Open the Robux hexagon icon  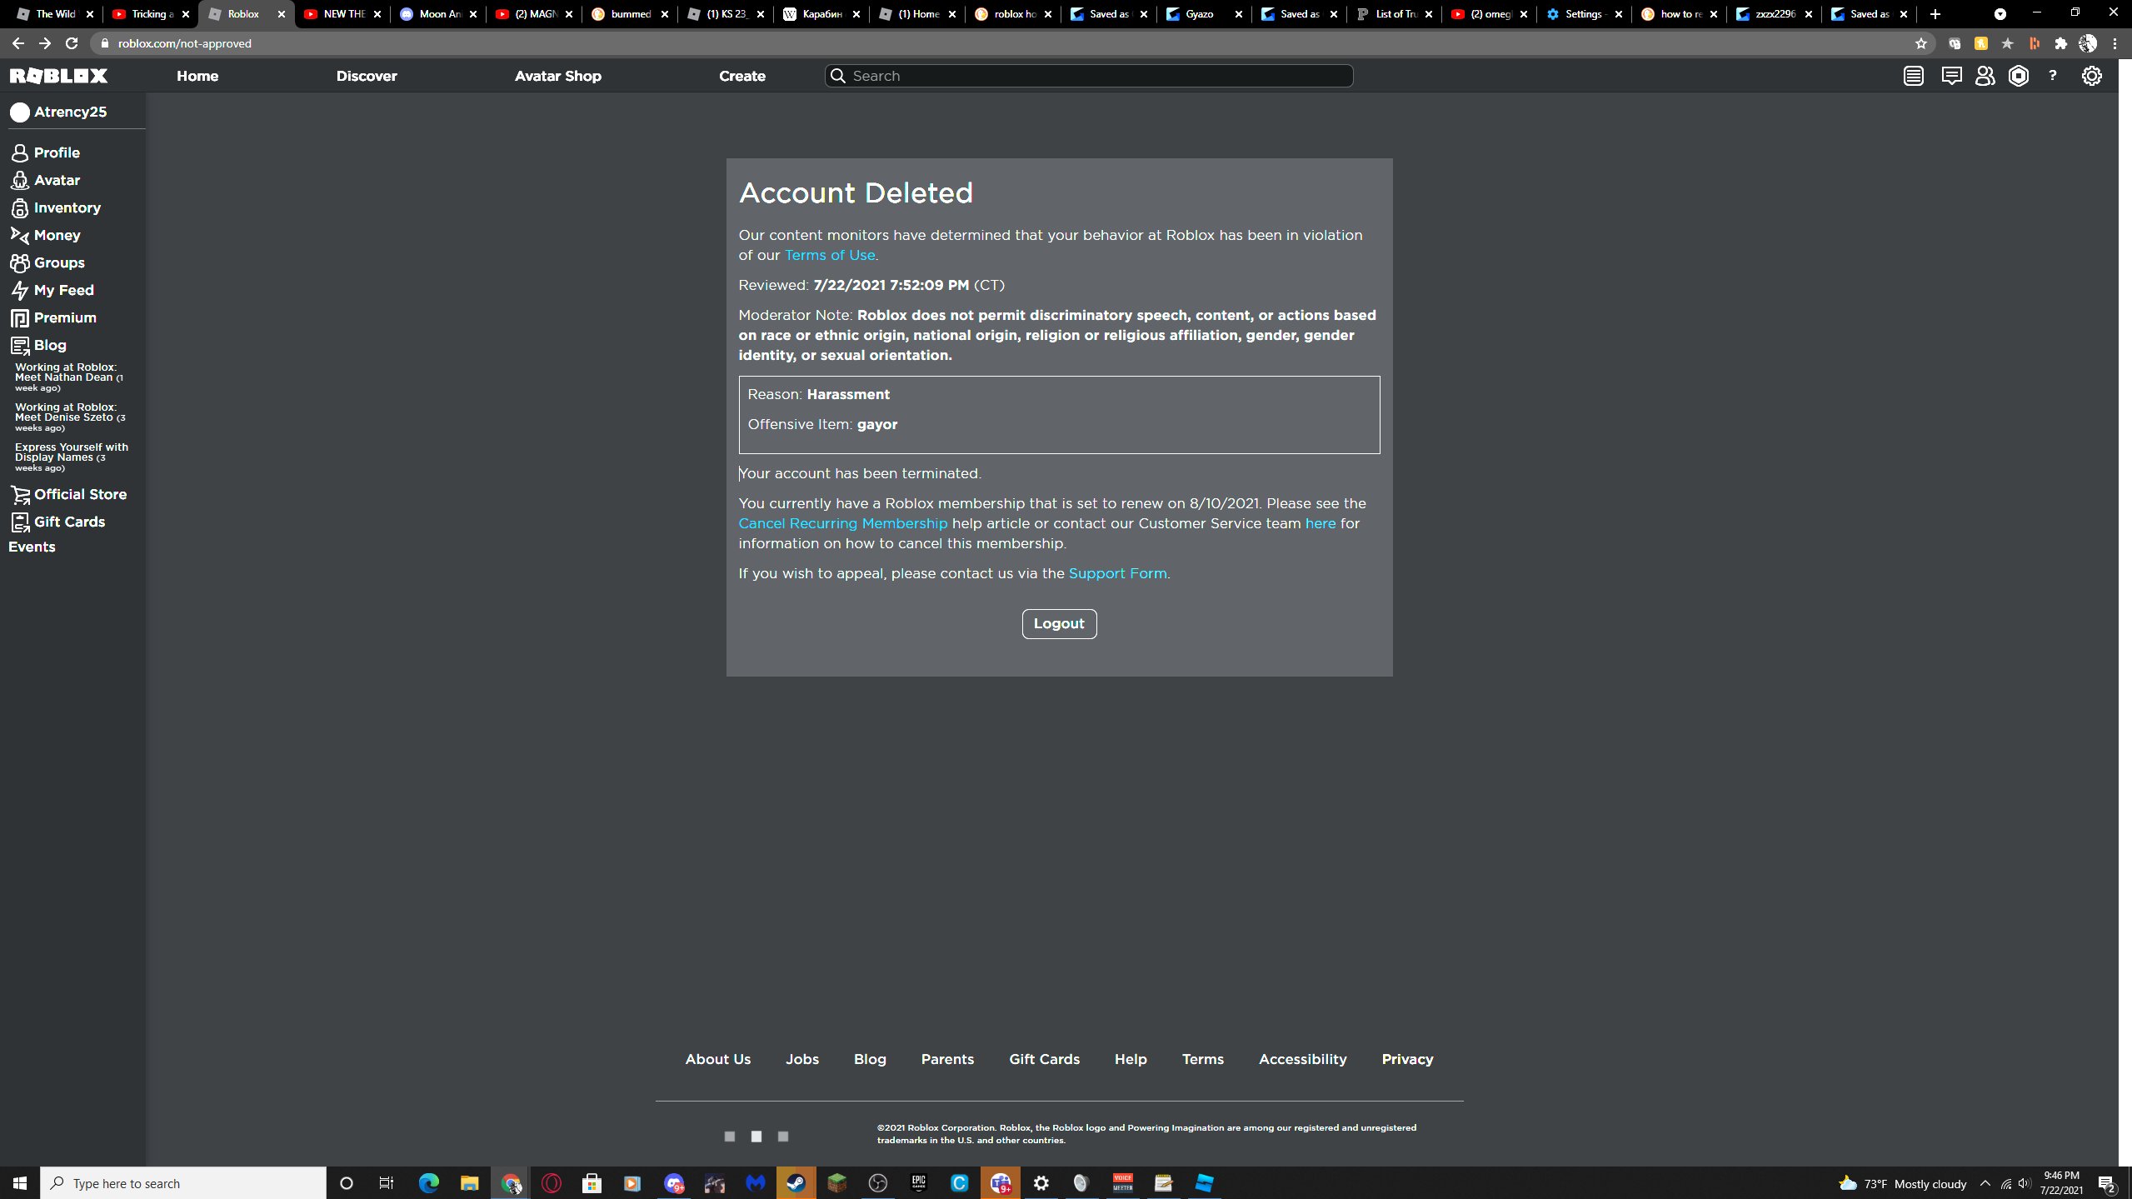coord(2018,76)
